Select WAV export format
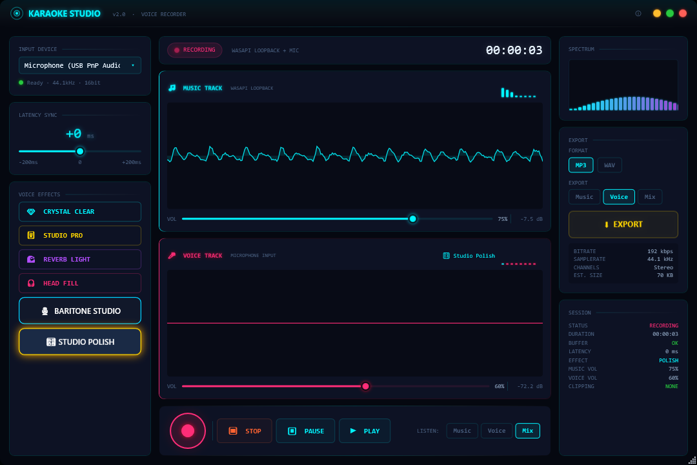The height and width of the screenshot is (465, 697). 609,165
